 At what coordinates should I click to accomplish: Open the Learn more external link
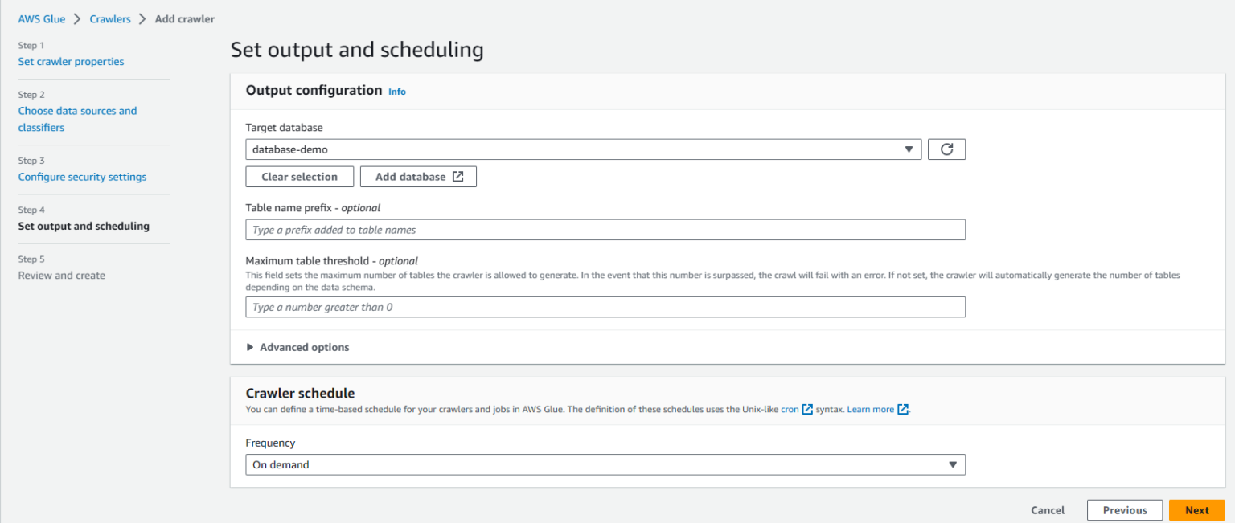[x=872, y=409]
